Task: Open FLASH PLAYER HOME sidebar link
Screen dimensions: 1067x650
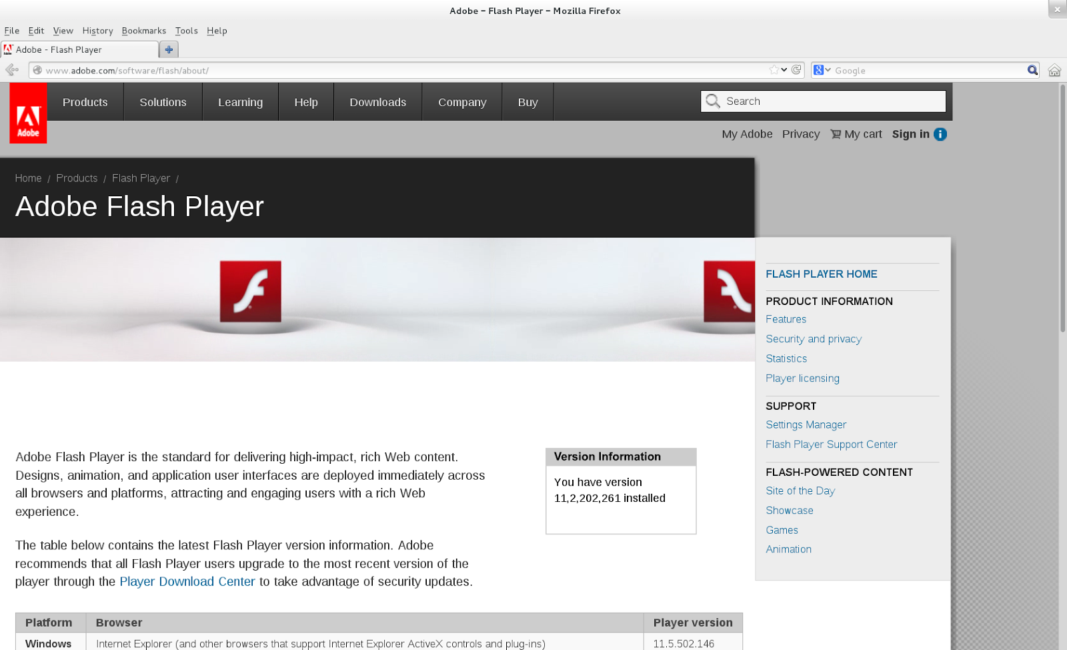Action: coord(822,274)
